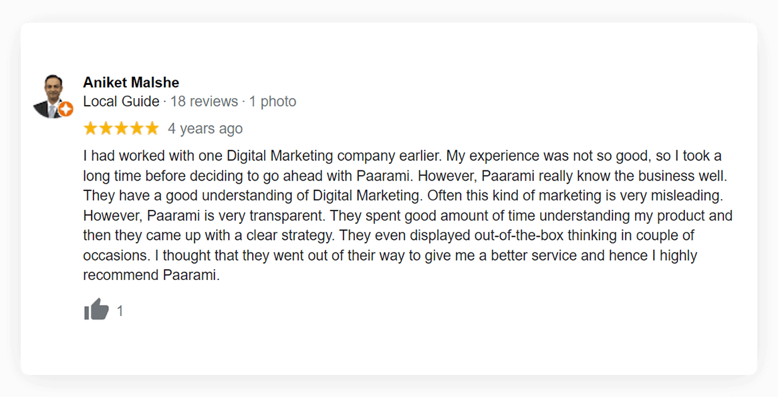The height and width of the screenshot is (397, 778).
Task: Click the reviewer name Aniket Malshe
Action: [x=131, y=82]
